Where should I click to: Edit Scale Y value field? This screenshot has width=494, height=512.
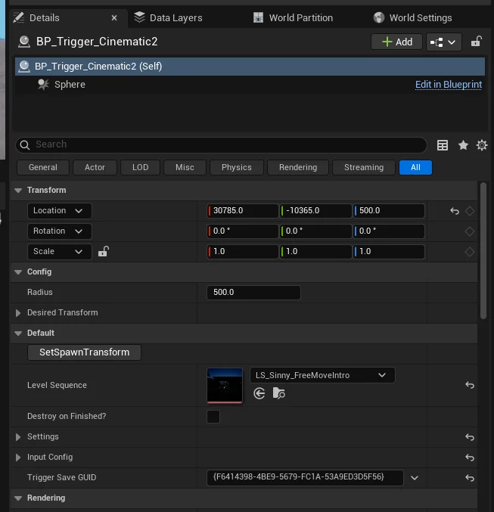tap(315, 251)
